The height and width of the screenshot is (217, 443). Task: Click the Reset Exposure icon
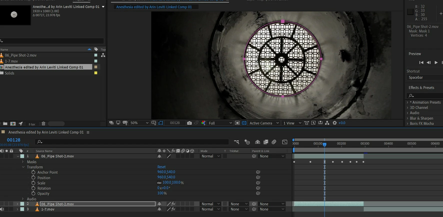coord(334,123)
